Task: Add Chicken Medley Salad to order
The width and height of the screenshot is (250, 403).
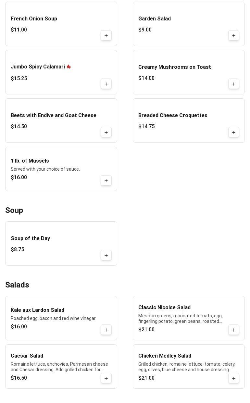Action: [x=234, y=378]
